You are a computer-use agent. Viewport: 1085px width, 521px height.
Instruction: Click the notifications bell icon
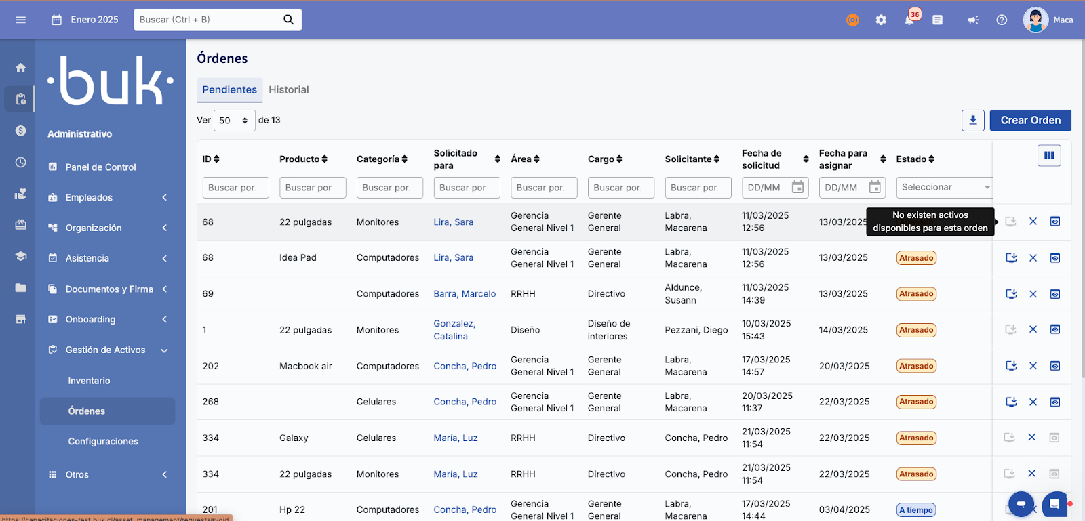[909, 20]
